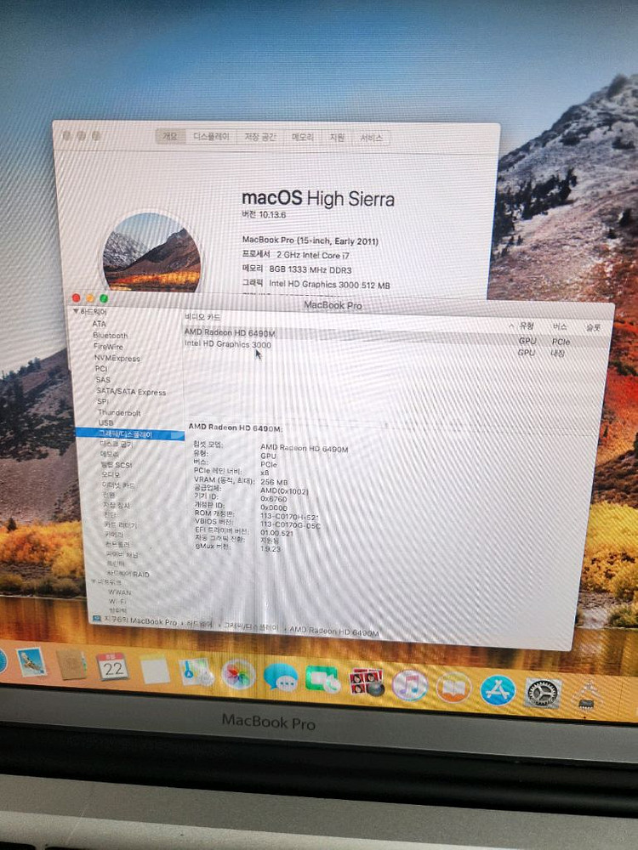The width and height of the screenshot is (638, 850).
Task: Open the Calendar app showing 22
Action: [x=112, y=666]
